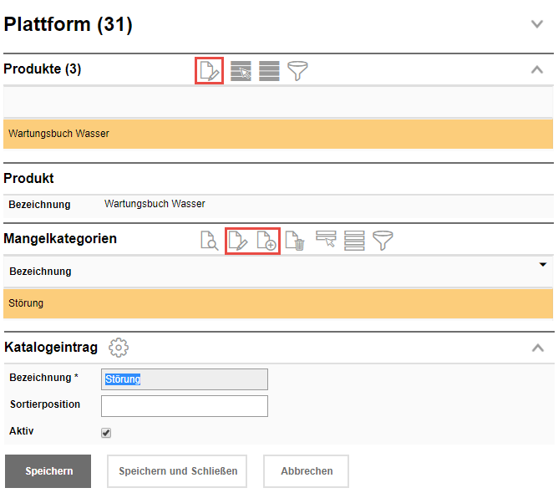Click into the Sortierposition input field

click(x=184, y=406)
